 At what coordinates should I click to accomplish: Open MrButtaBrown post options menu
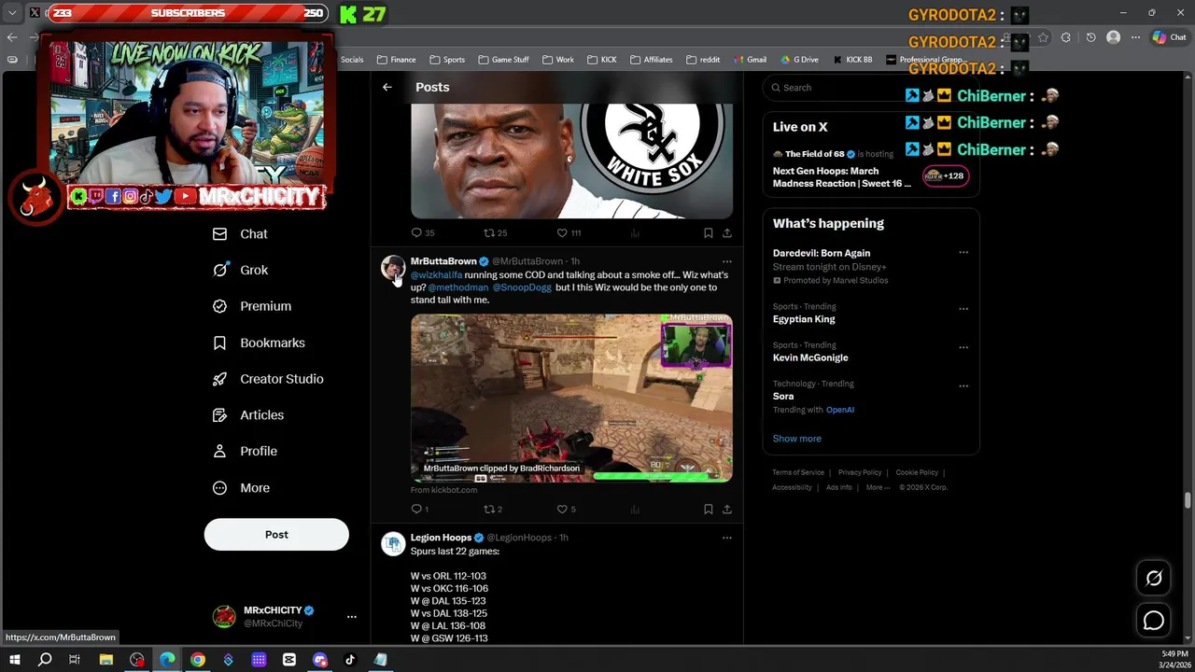726,261
